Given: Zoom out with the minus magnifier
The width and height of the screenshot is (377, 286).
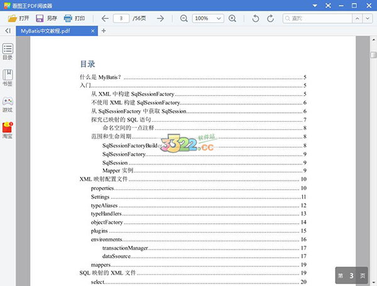Looking at the screenshot, I should pyautogui.click(x=184, y=18).
